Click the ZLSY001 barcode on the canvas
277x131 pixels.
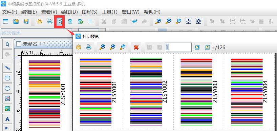pyautogui.click(x=45, y=94)
